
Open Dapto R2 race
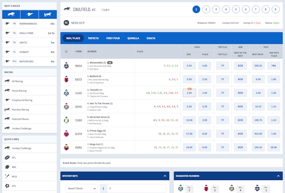point(29,42)
